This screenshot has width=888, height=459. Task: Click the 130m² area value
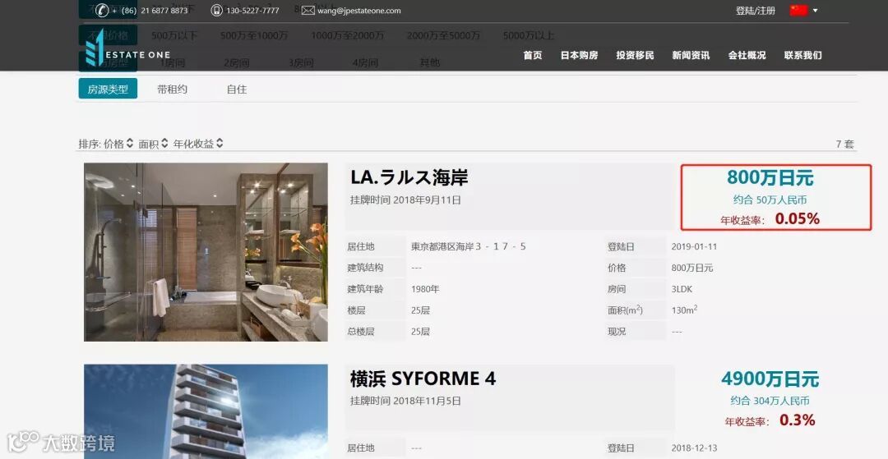[684, 310]
